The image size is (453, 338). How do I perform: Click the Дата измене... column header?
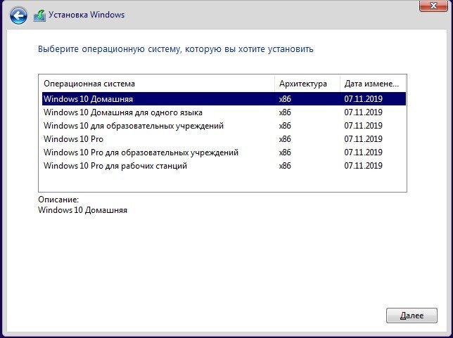373,84
